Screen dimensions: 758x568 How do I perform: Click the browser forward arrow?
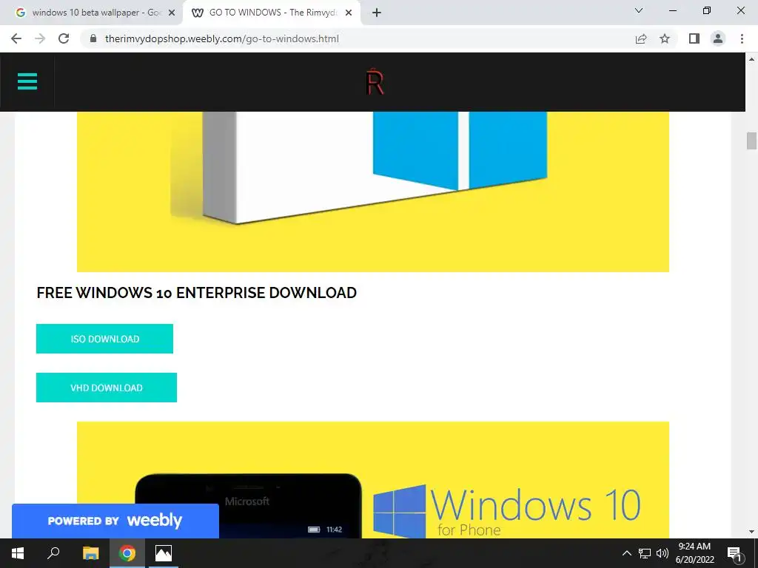tap(40, 38)
